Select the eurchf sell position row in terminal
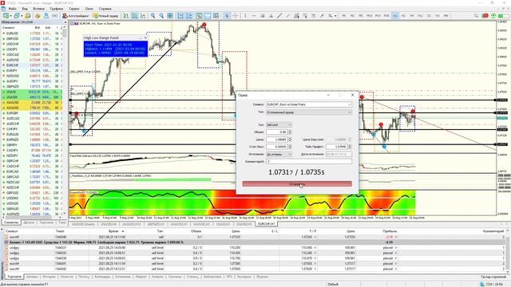 [255, 237]
